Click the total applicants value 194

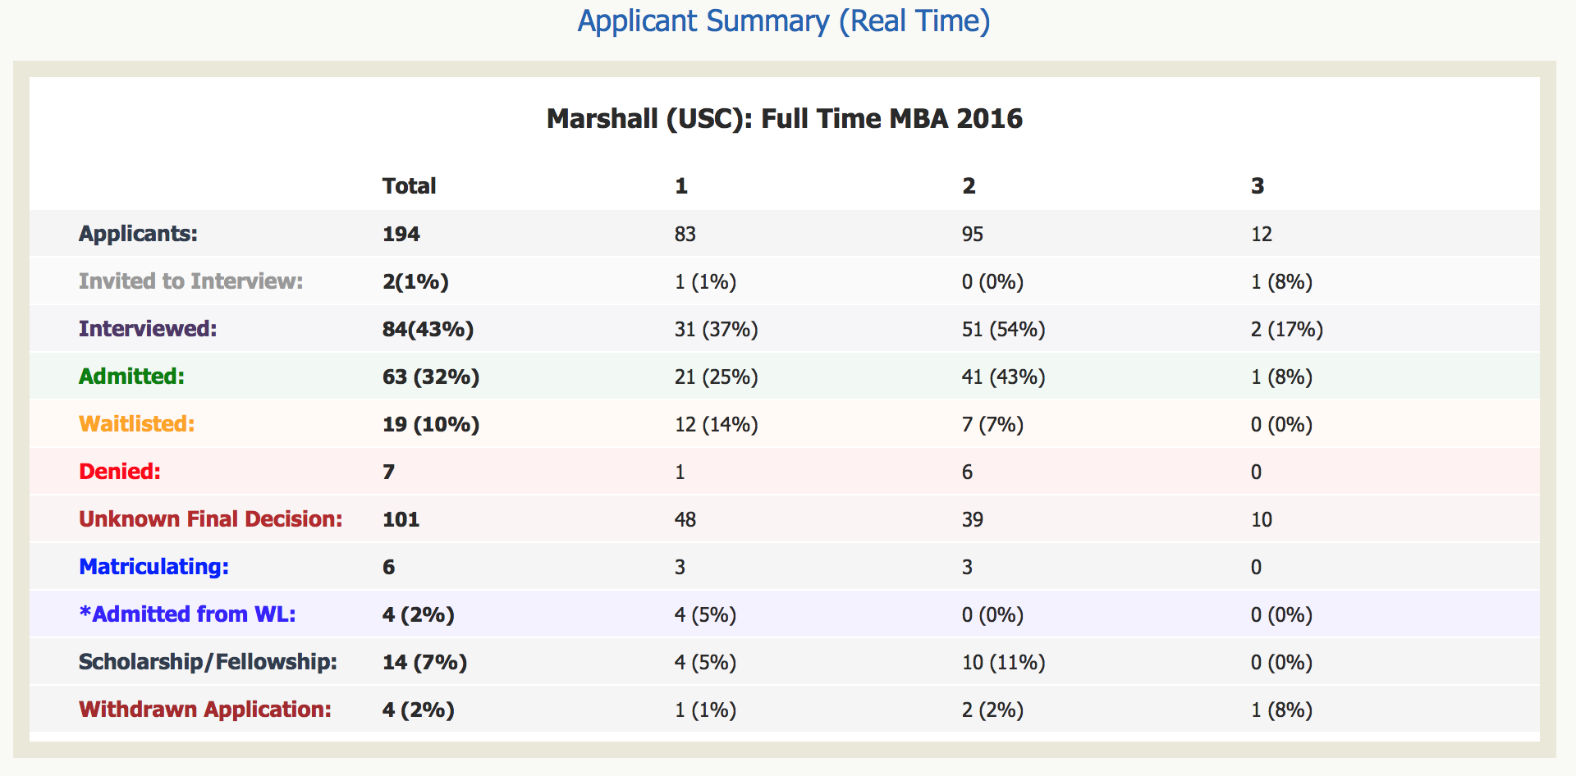tap(401, 234)
